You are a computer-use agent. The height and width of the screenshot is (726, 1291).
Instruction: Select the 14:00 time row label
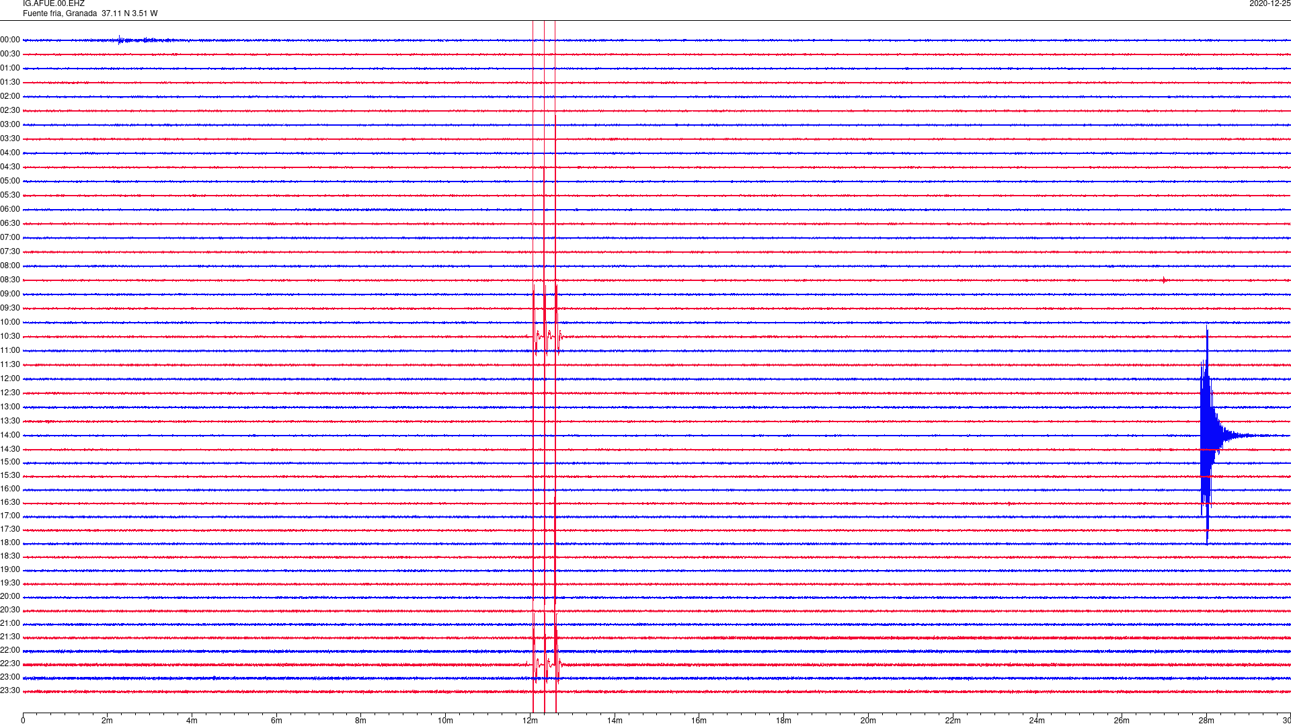point(10,436)
